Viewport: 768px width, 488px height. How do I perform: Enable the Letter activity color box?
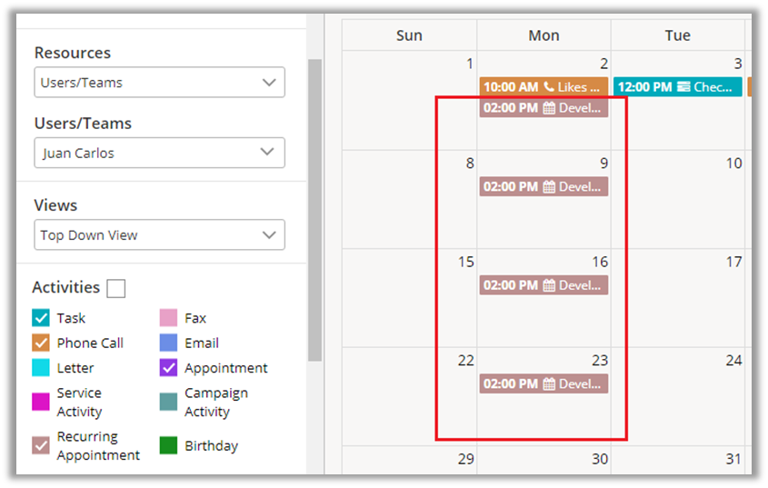(x=41, y=368)
